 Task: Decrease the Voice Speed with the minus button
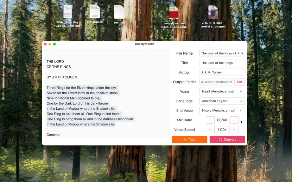[x=210, y=130]
